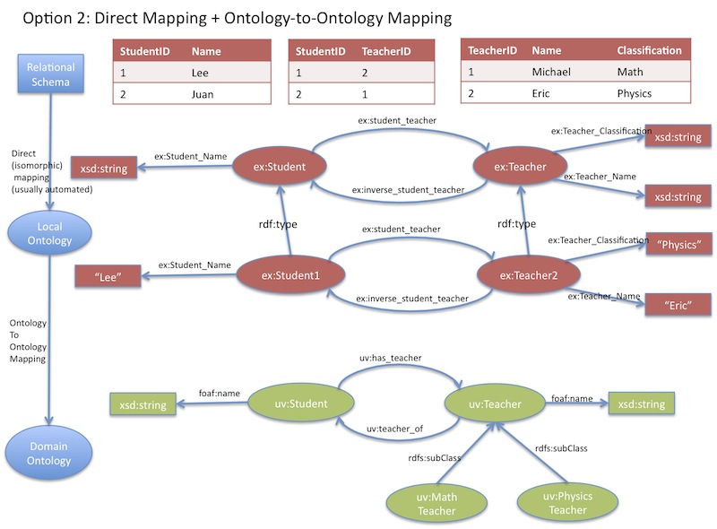Image resolution: width=717 pixels, height=529 pixels.
Task: Select the "Physics" literal value box
Action: coord(678,245)
